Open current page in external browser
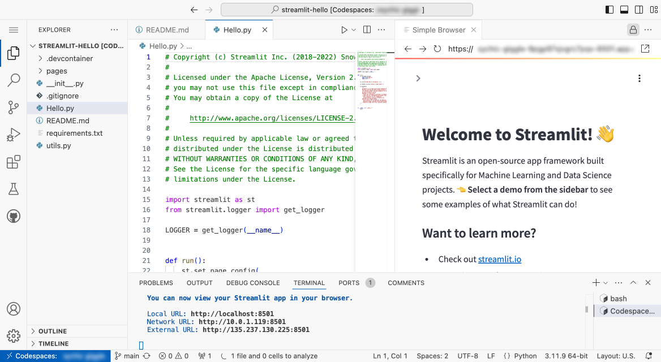This screenshot has width=661, height=362. coord(645,49)
